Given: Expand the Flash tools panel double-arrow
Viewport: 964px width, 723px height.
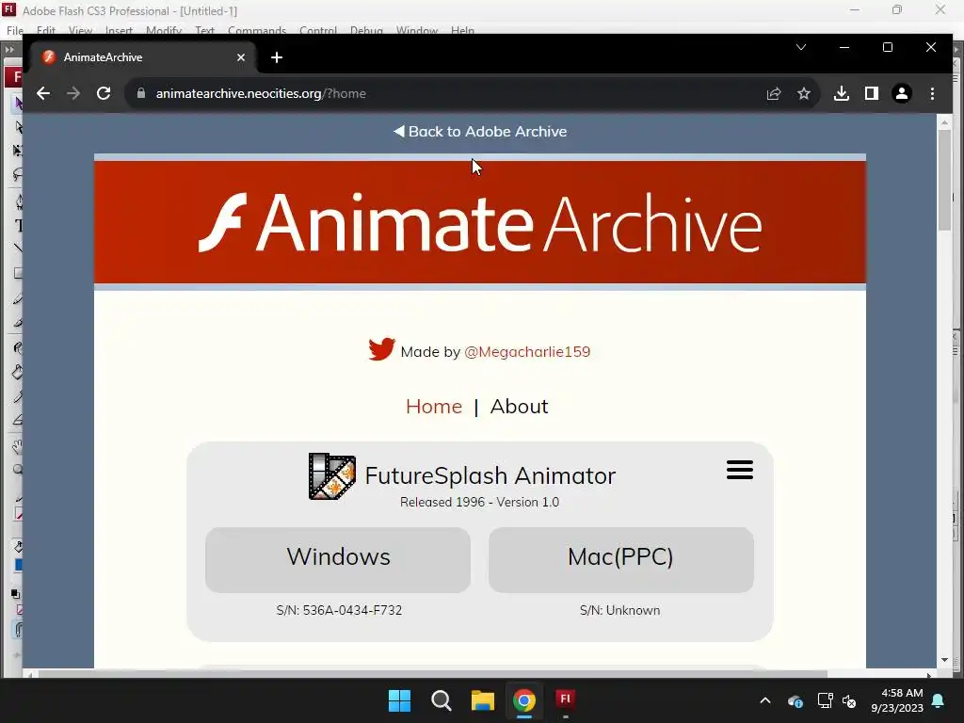Looking at the screenshot, I should 9,49.
